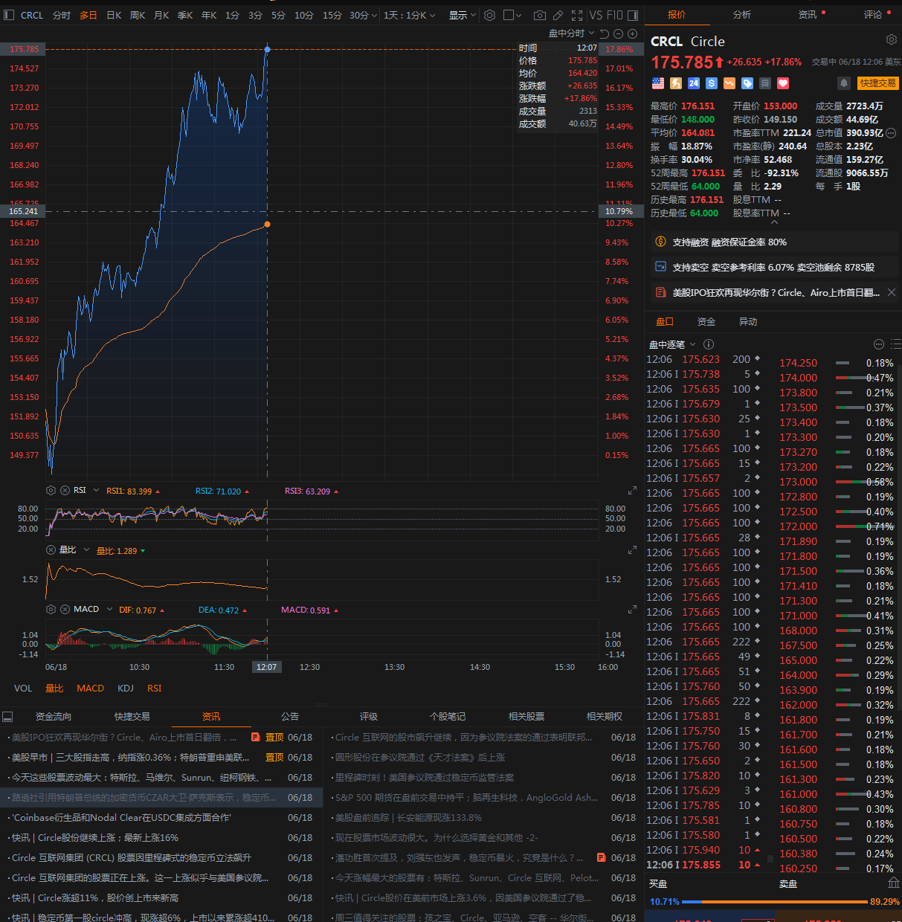Toggle RSI in bottom indicator bar
902x922 pixels.
click(154, 689)
